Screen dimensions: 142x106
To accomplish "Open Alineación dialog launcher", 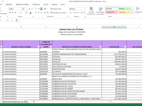I will 68,16.
